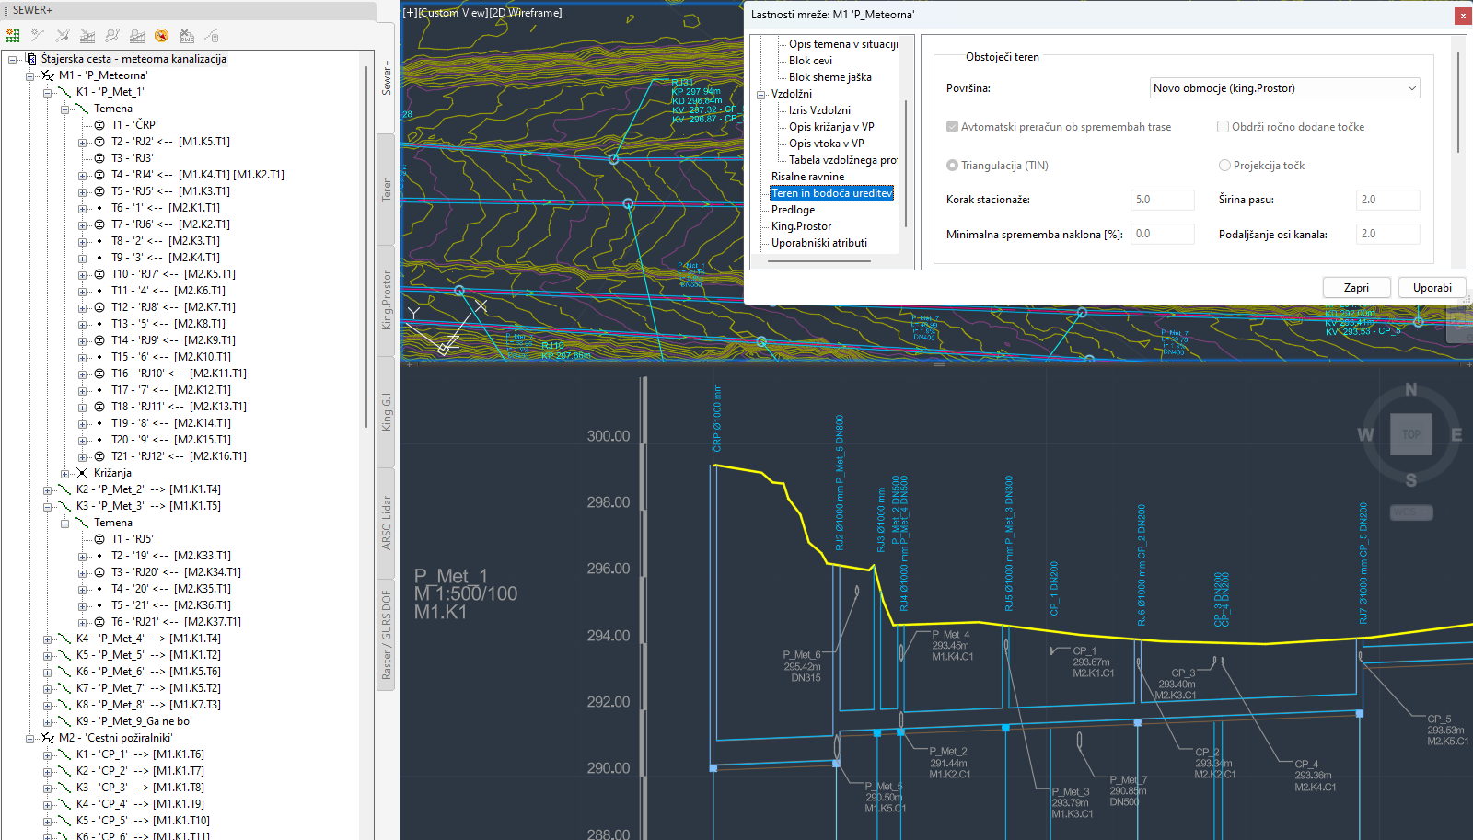The width and height of the screenshot is (1473, 840).
Task: Switch to the King.Prostor side tab
Action: (387, 300)
